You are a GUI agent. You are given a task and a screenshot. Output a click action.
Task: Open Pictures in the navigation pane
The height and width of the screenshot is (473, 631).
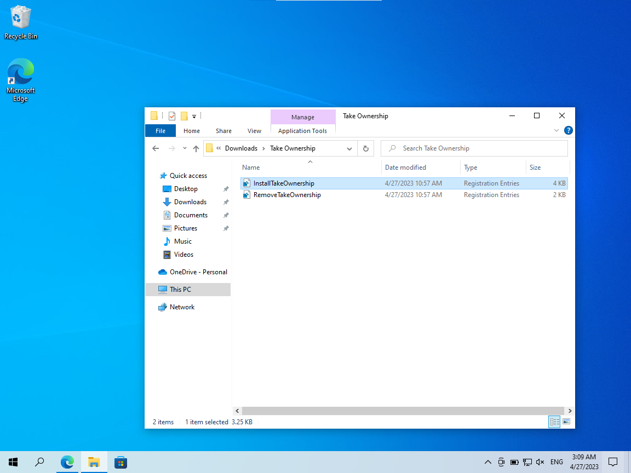pyautogui.click(x=186, y=228)
